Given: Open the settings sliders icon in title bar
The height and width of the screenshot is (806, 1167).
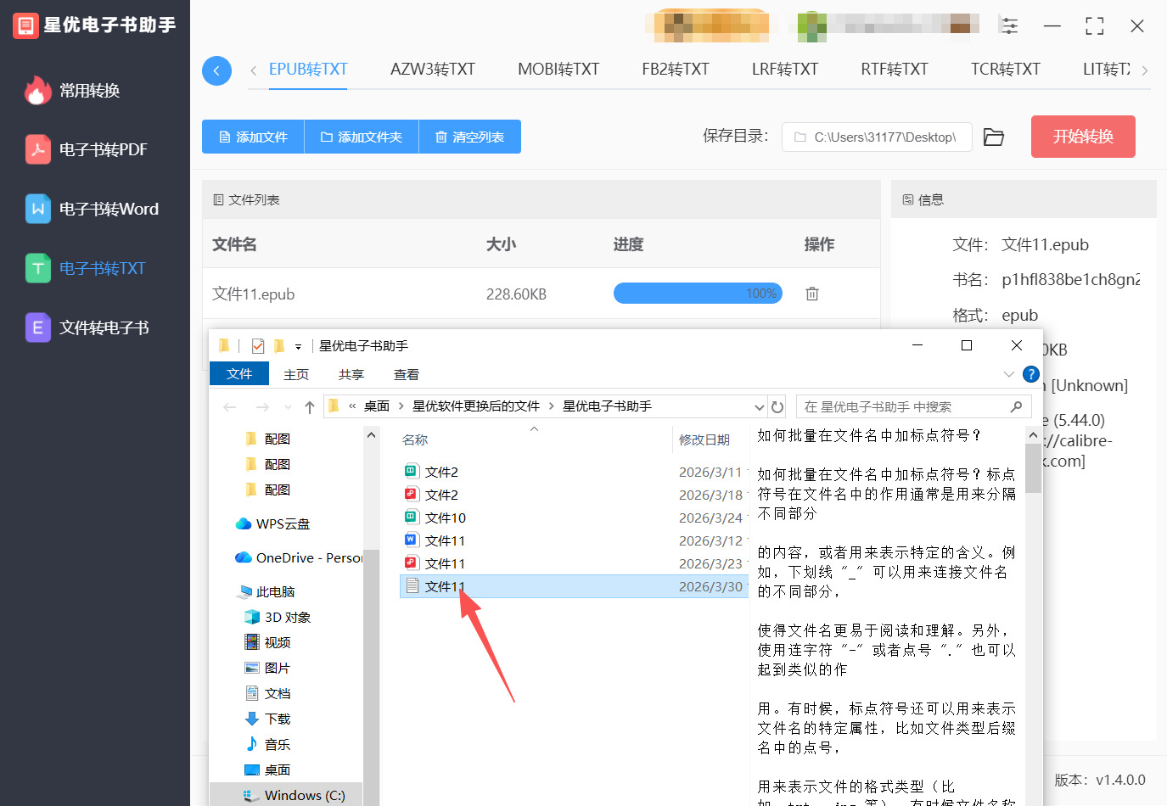Looking at the screenshot, I should [1009, 25].
